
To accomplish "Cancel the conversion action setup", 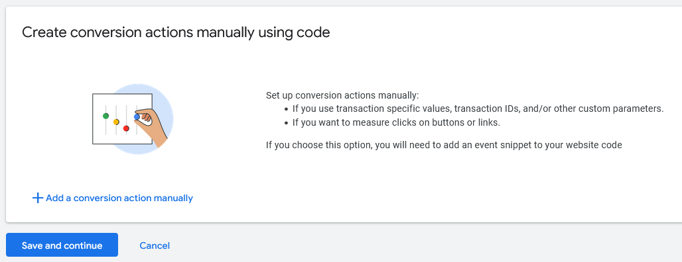I will coord(155,245).
